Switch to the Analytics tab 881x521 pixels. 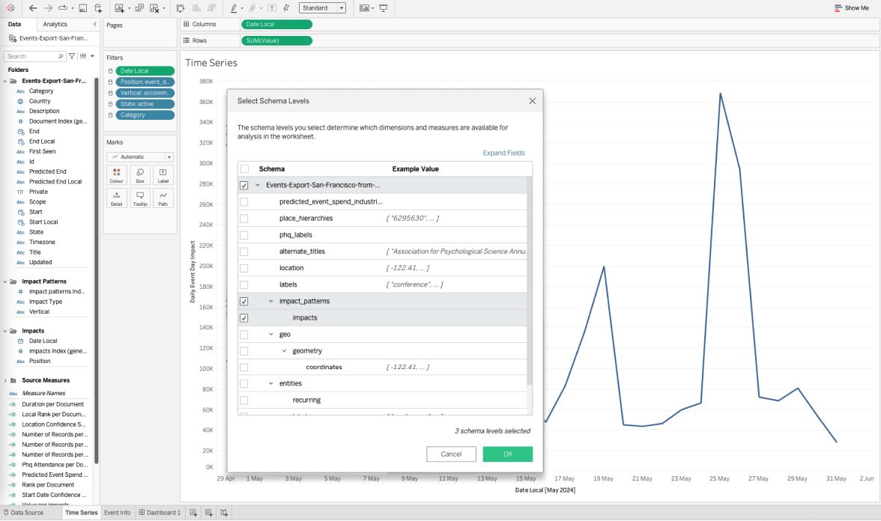tap(55, 24)
